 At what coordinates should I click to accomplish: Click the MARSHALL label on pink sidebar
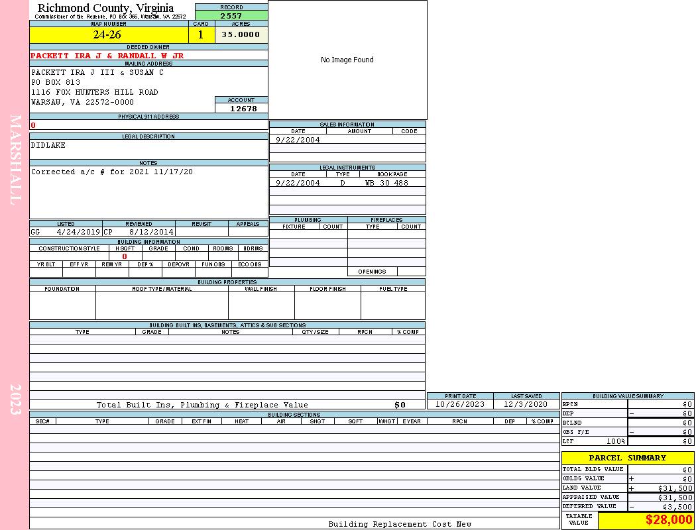(x=15, y=159)
